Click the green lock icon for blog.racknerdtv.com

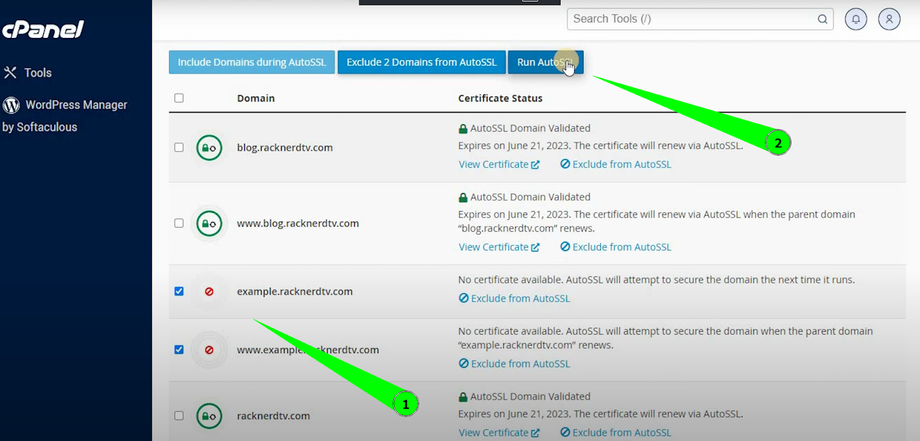[209, 148]
